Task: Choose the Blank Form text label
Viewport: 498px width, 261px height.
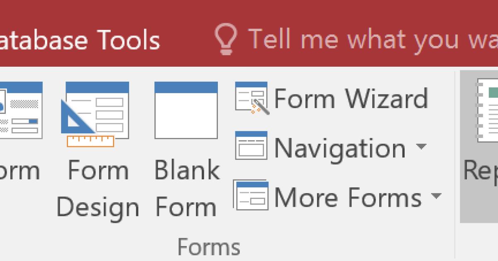Action: [187, 188]
